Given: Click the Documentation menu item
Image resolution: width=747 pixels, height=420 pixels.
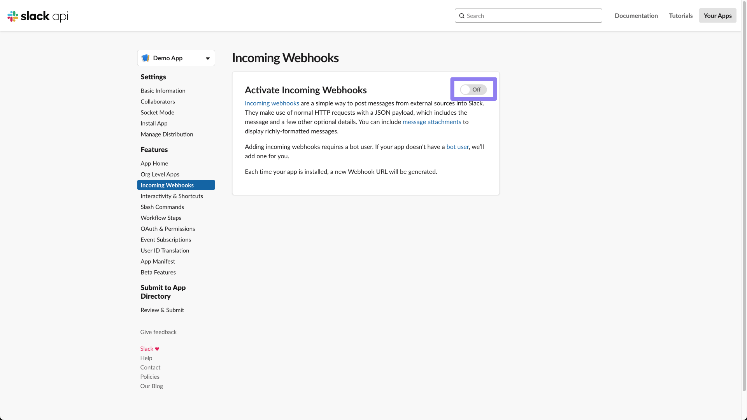Looking at the screenshot, I should click(x=636, y=16).
